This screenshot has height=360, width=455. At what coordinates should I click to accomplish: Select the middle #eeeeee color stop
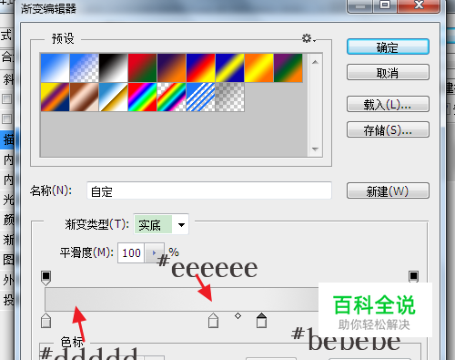[213, 321]
